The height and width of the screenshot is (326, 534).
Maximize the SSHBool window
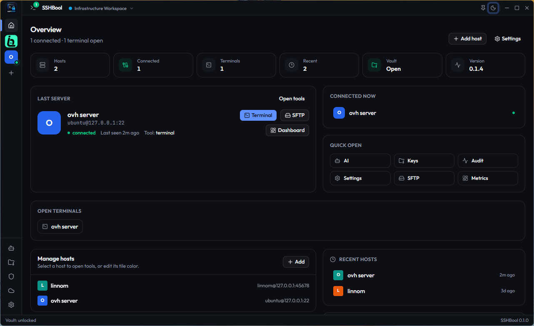tap(517, 8)
